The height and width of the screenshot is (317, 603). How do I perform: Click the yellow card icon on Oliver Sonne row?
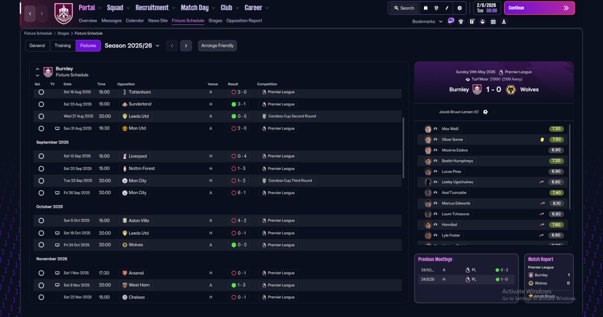pyautogui.click(x=542, y=139)
